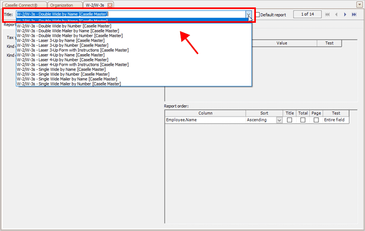Click the Title column header in Report order
Screen dimensions: 365x231
click(x=290, y=113)
